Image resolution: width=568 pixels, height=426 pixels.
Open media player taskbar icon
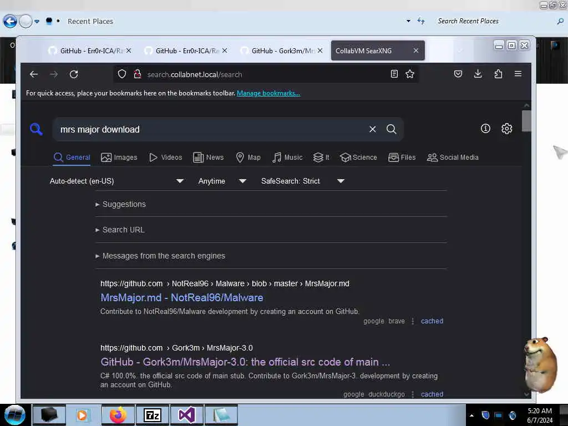(82, 415)
